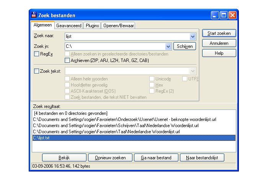This screenshot has height=183, width=268.
Task: Open Help
Action: [x=219, y=53]
